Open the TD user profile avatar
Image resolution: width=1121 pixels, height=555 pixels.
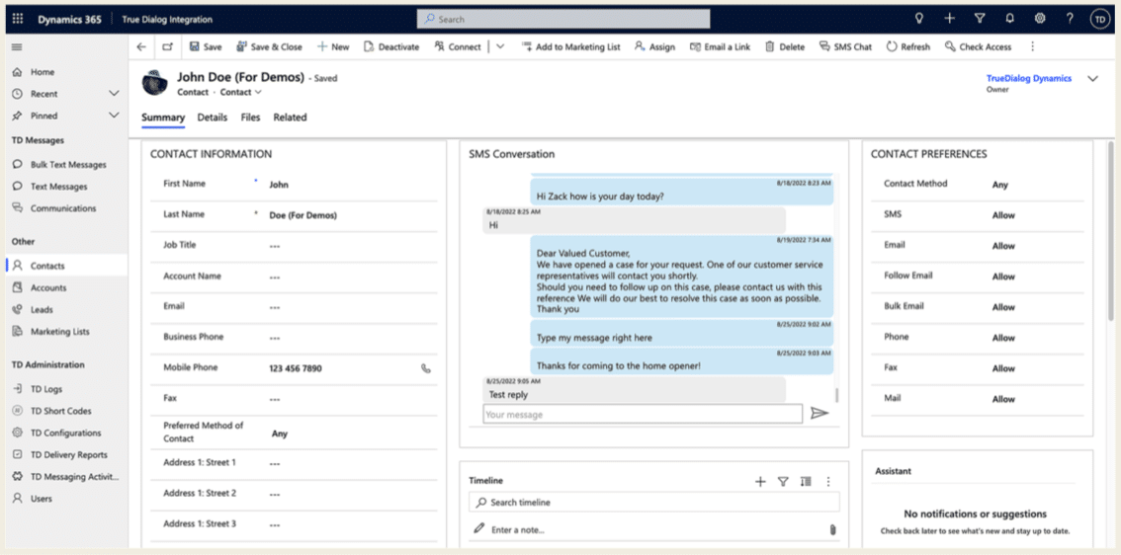point(1099,20)
